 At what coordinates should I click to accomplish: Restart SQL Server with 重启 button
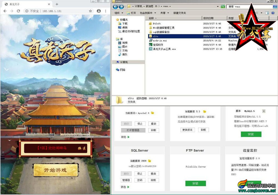[x=153, y=174]
